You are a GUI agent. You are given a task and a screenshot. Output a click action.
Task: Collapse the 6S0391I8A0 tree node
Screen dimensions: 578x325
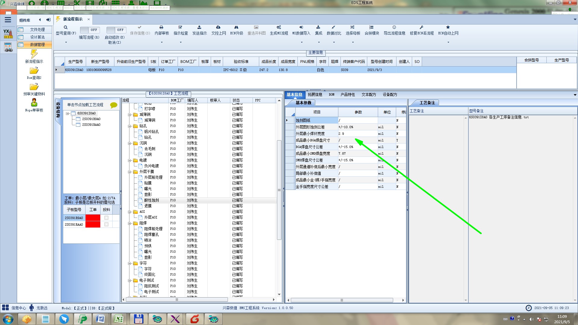click(x=67, y=113)
